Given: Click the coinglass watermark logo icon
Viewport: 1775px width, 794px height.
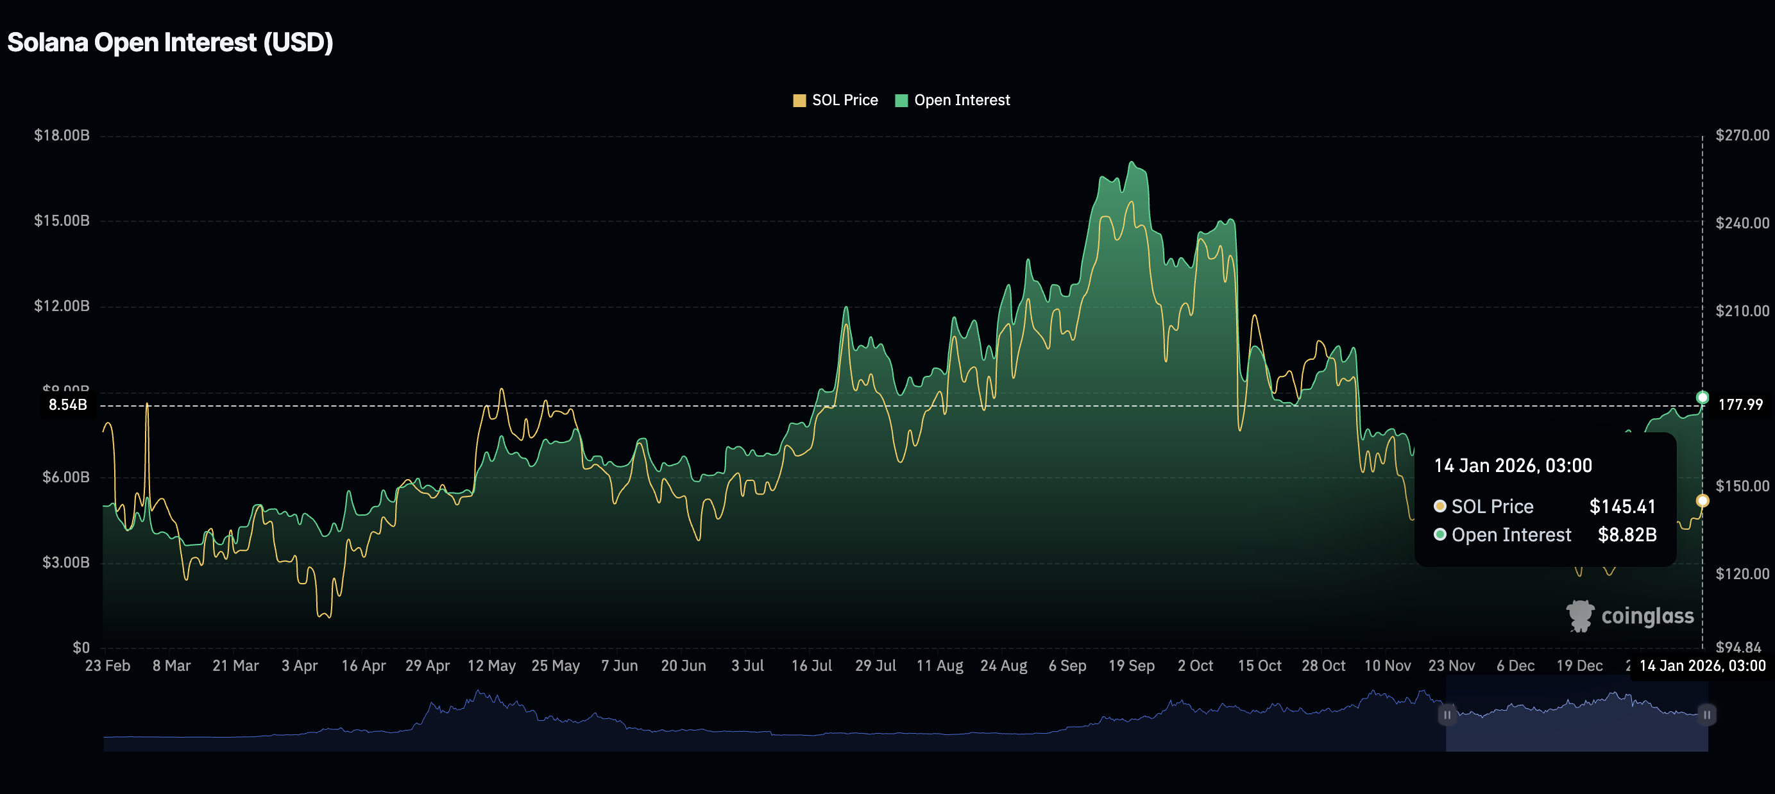Looking at the screenshot, I should [1580, 616].
